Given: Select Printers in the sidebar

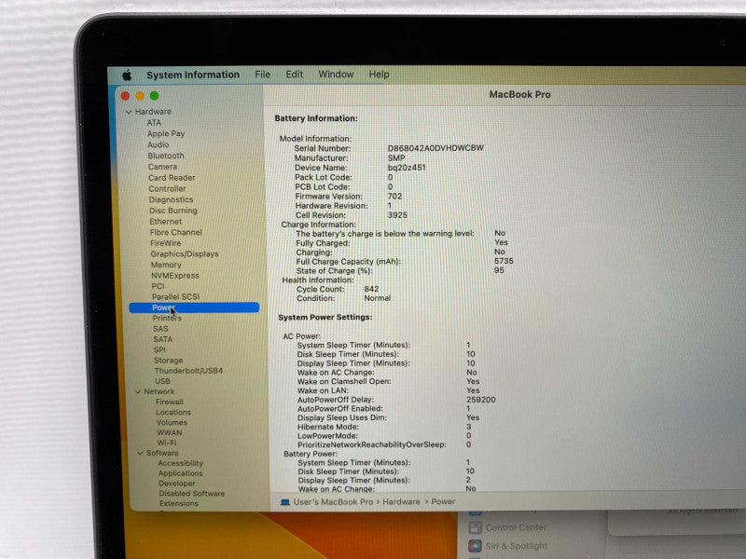Looking at the screenshot, I should 167,318.
